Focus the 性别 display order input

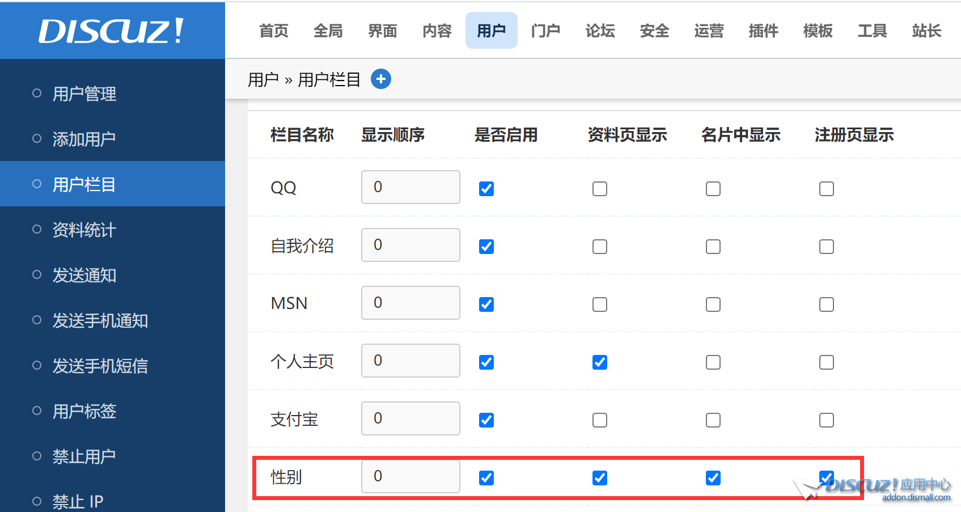[x=410, y=476]
